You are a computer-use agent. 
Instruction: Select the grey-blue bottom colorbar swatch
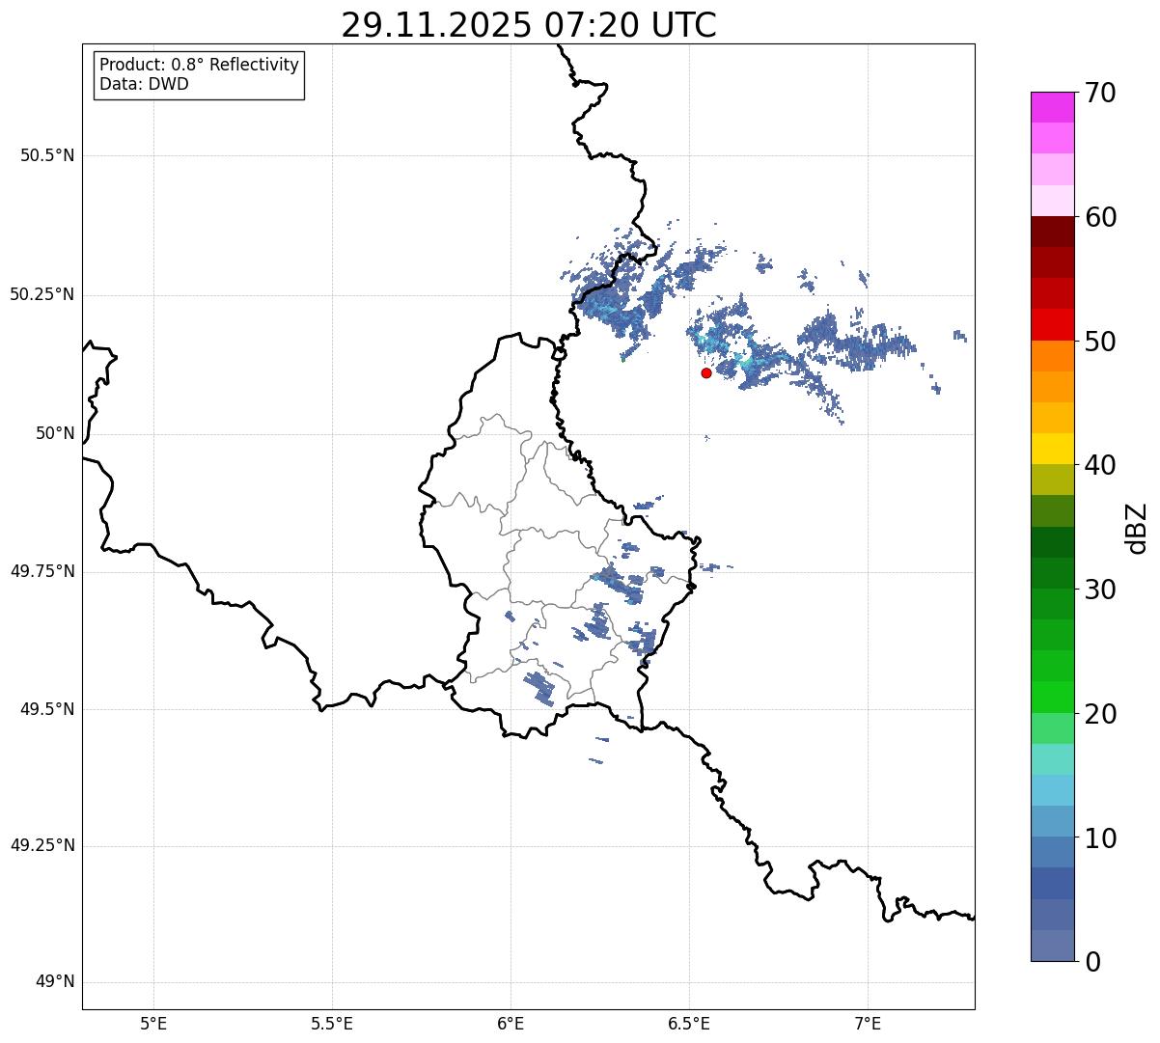pos(1052,946)
